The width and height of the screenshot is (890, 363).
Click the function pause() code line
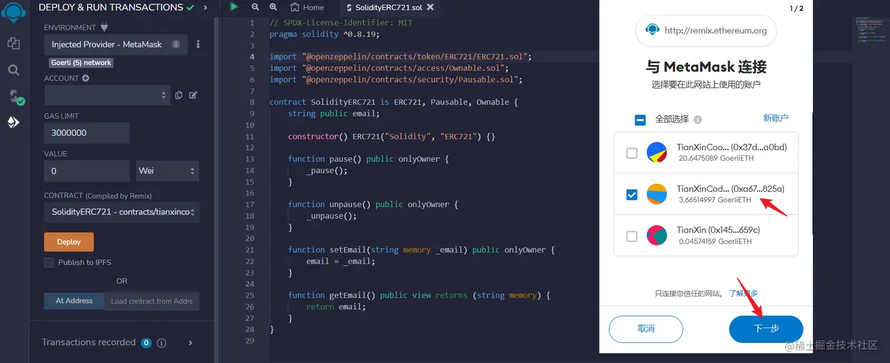[368, 159]
